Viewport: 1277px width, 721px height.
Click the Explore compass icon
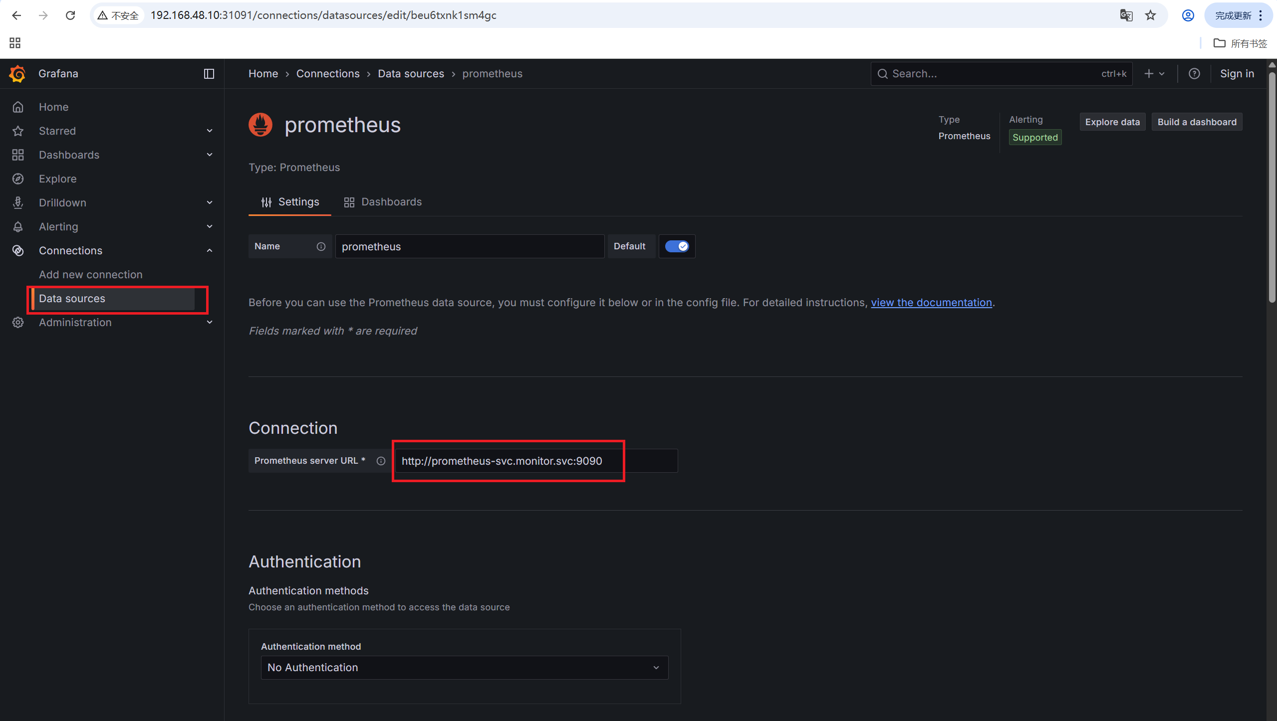click(x=18, y=179)
